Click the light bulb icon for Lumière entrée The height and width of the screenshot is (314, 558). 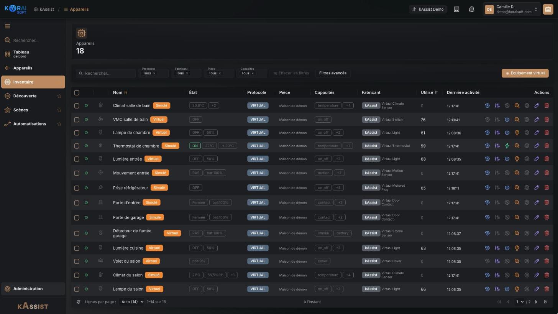click(x=517, y=159)
